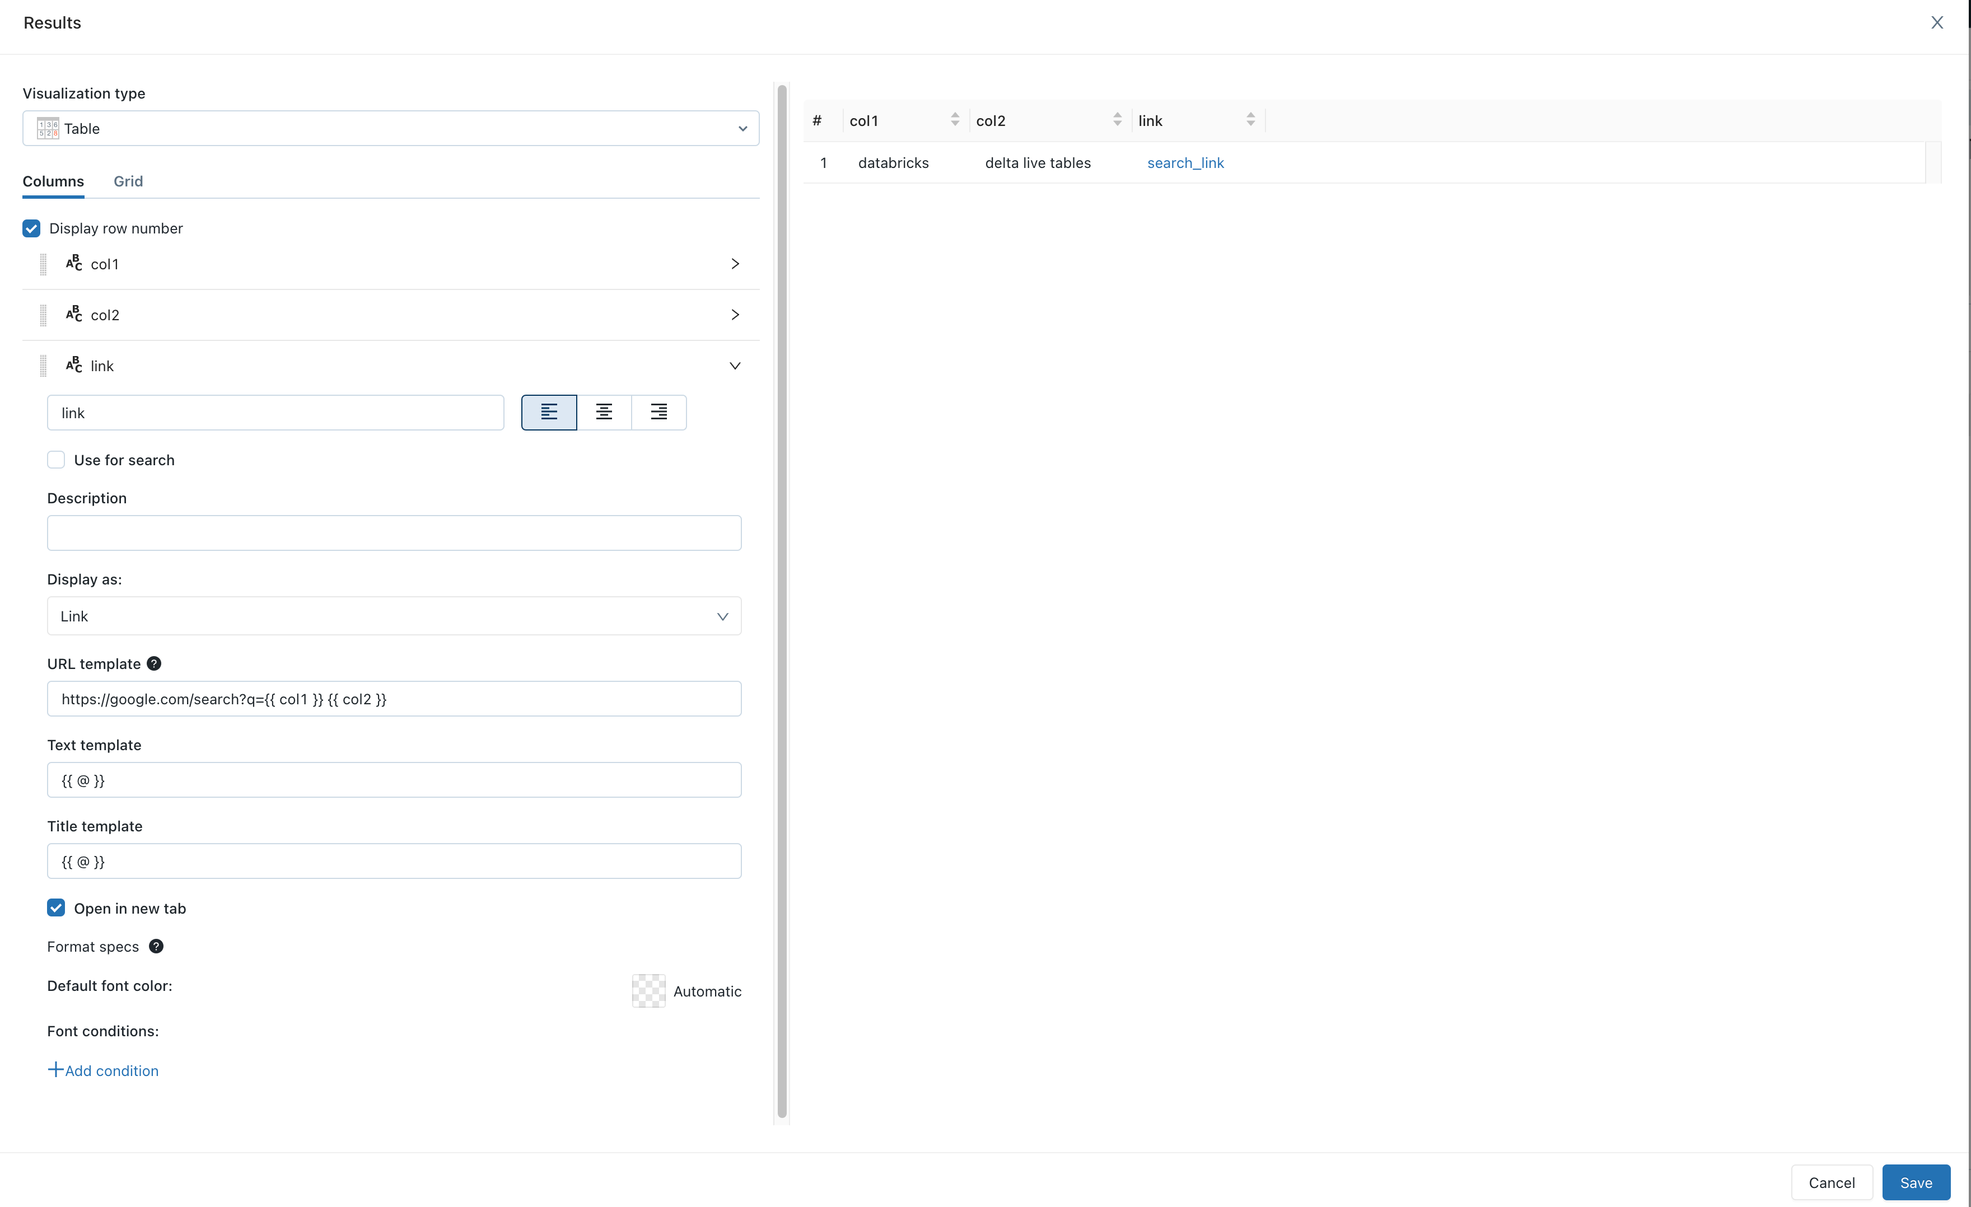The width and height of the screenshot is (1971, 1207).
Task: Expand the Visualization type dropdown
Action: pos(742,128)
